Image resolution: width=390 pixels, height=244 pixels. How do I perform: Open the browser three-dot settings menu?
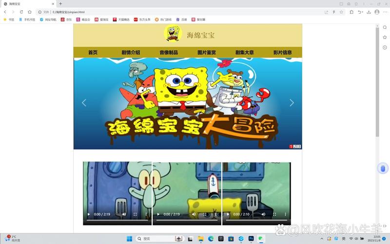[x=385, y=12]
